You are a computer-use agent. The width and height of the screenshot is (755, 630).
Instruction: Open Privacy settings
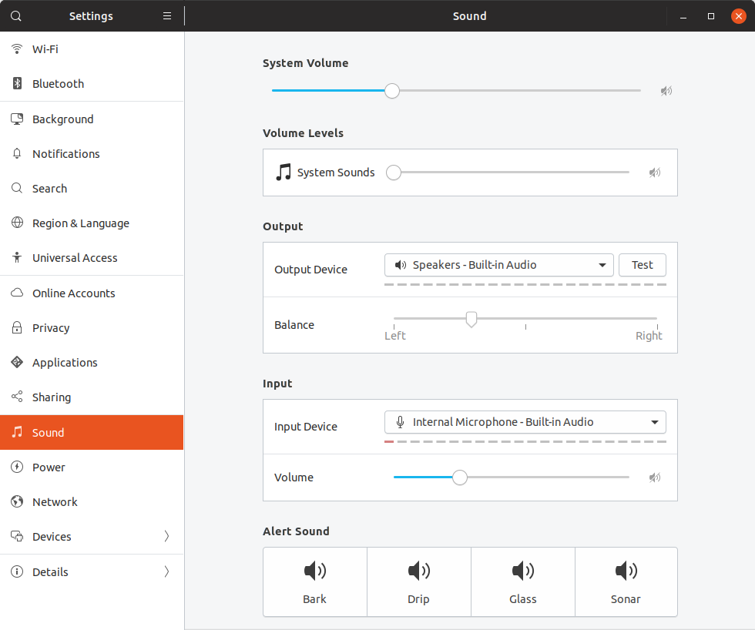click(92, 328)
